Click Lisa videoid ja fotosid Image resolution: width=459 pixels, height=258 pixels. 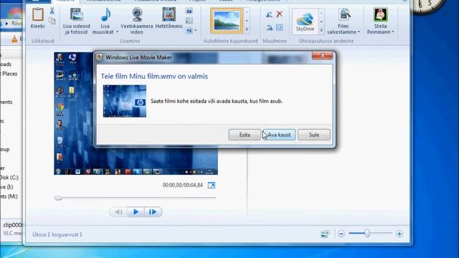[x=76, y=21]
